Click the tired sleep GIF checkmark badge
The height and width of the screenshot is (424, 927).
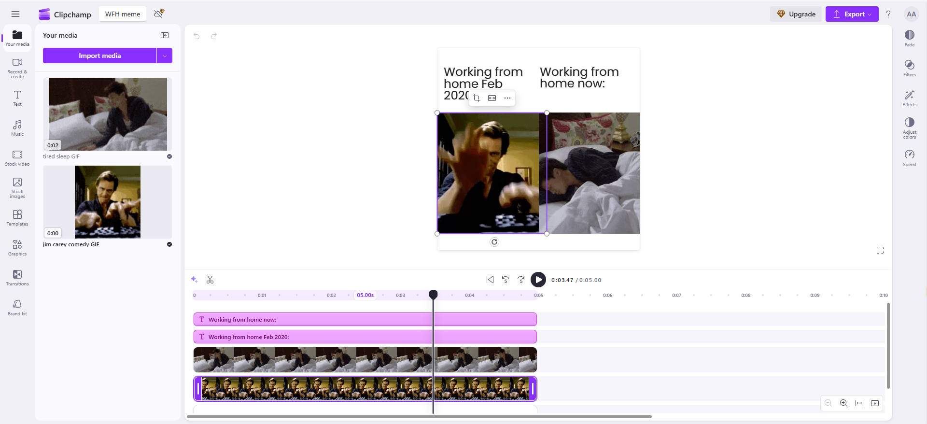pyautogui.click(x=169, y=156)
